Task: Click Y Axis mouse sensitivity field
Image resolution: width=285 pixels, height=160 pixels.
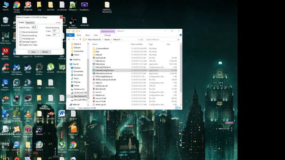Action: (x=56, y=31)
